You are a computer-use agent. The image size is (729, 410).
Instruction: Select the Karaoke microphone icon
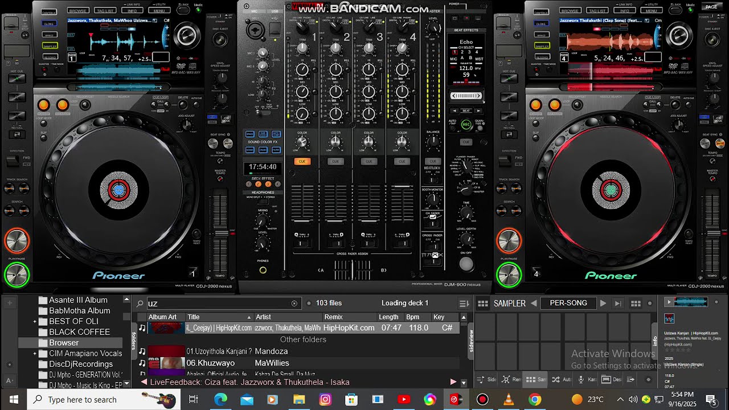pyautogui.click(x=581, y=379)
